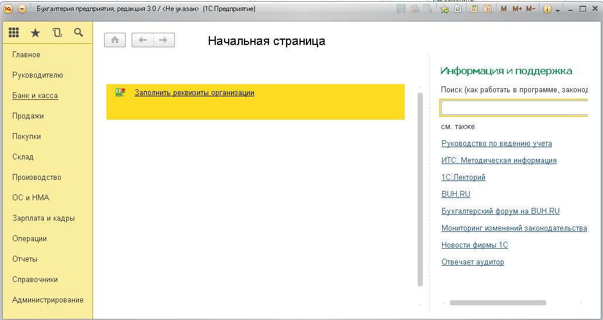Image resolution: width=603 pixels, height=320 pixels.
Task: Open the Отчеты section
Action: pos(25,259)
